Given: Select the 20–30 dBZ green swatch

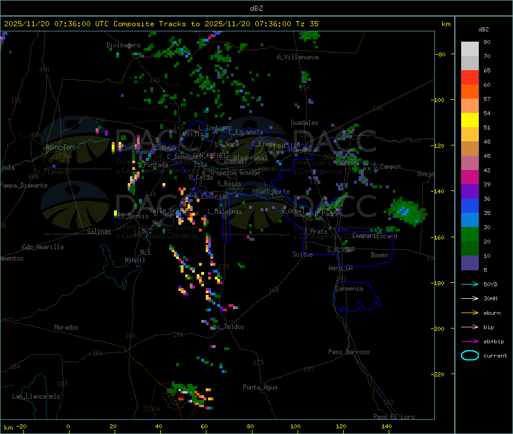Looking at the screenshot, I should tap(470, 234).
